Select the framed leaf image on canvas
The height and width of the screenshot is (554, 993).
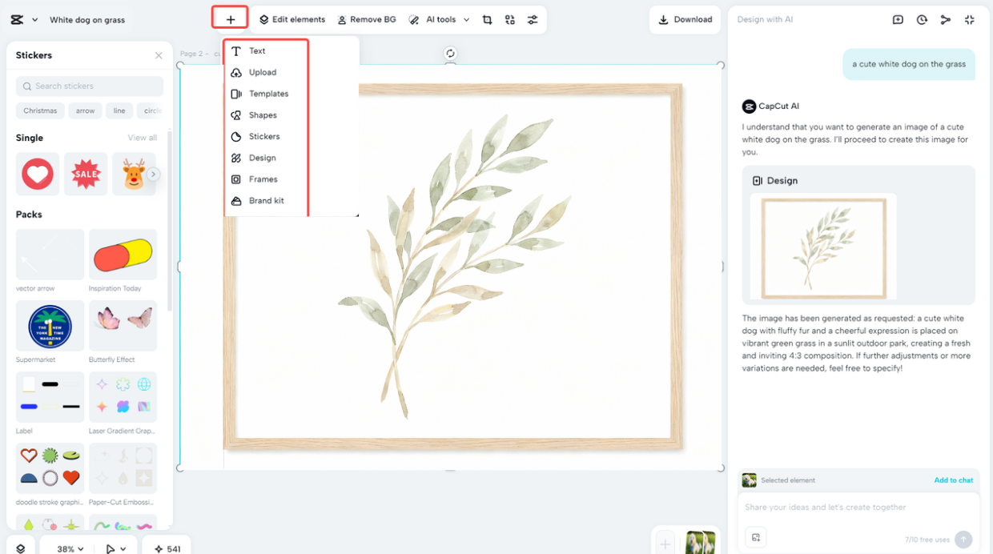tap(452, 267)
